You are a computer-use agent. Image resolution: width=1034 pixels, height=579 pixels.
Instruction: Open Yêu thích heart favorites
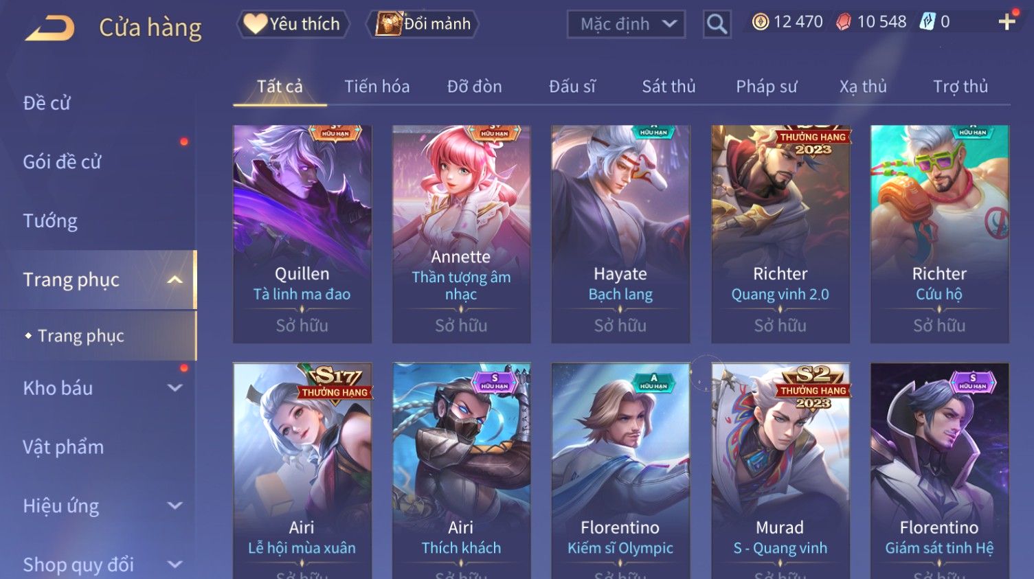(x=293, y=24)
